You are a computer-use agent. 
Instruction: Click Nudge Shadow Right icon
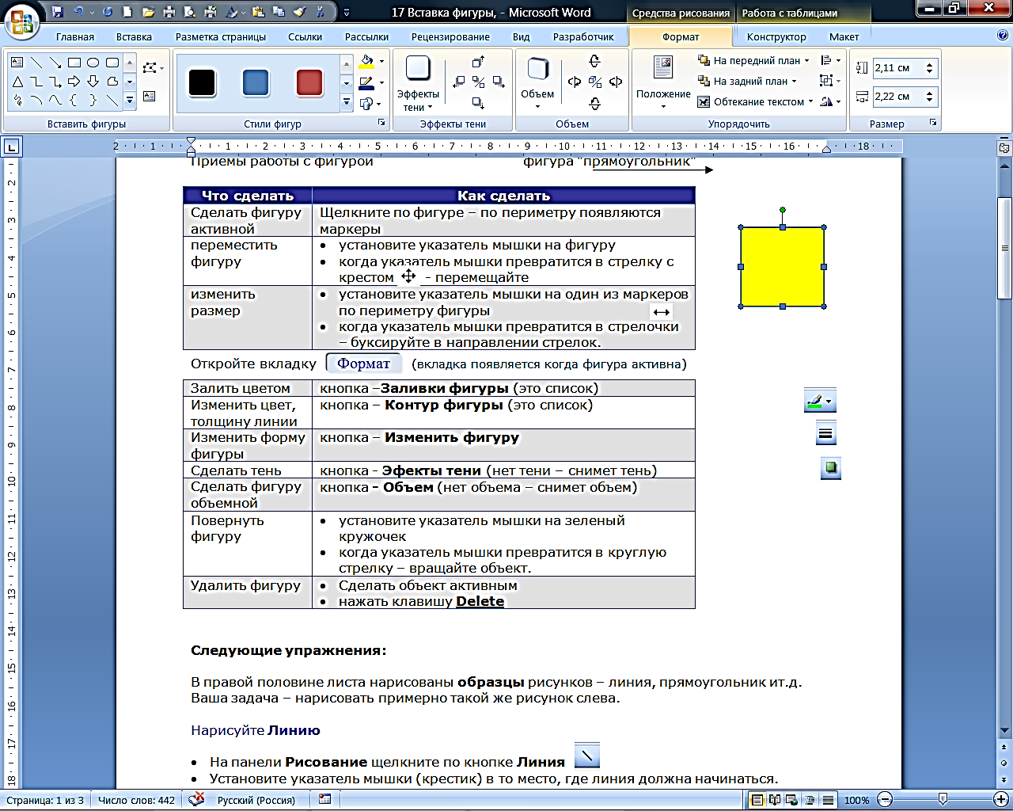(x=499, y=82)
